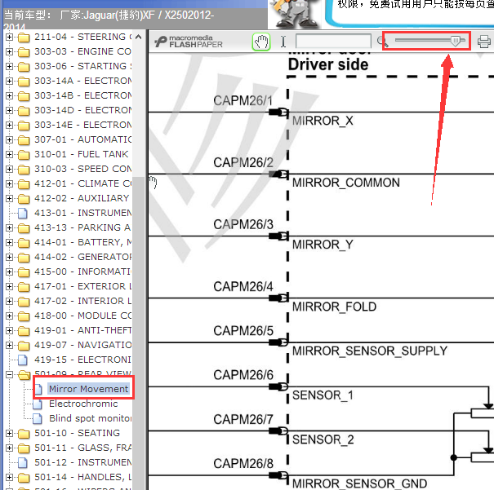Open the Blind spot monitor document
494x490 pixels.
click(90, 418)
